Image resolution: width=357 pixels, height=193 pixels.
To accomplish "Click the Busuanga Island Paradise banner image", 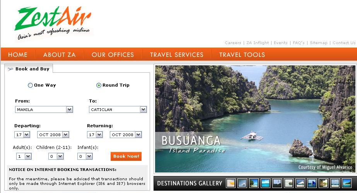I will pyautogui.click(x=255, y=119).
